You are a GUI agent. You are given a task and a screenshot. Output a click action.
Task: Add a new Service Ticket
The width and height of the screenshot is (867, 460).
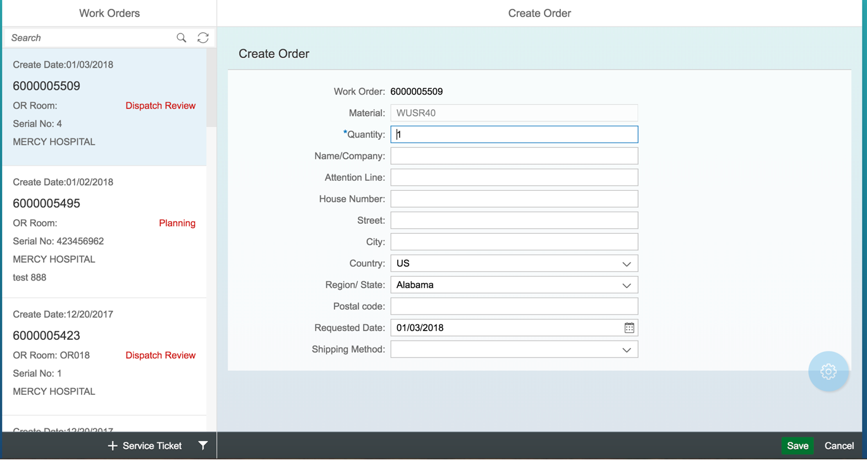[145, 445]
